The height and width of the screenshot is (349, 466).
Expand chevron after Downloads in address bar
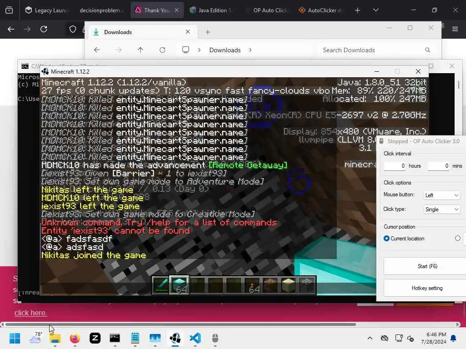click(x=250, y=50)
